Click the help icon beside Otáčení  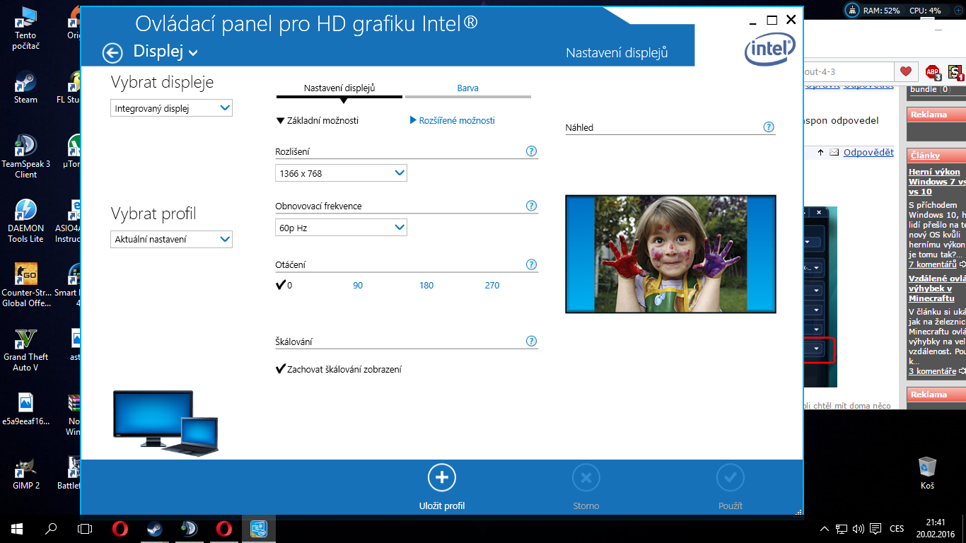pyautogui.click(x=531, y=264)
